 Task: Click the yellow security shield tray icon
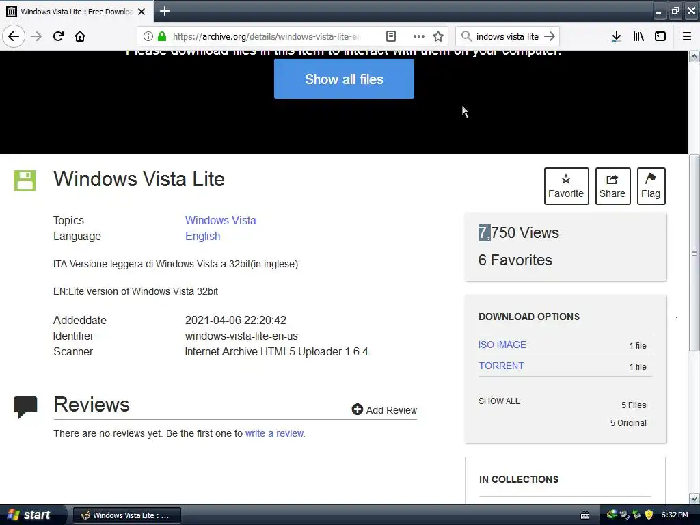[649, 515]
